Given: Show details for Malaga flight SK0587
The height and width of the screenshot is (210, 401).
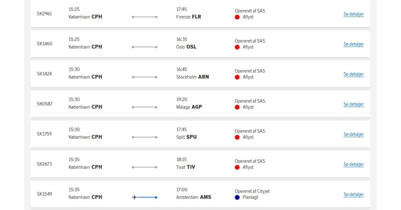Looking at the screenshot, I should (353, 104).
